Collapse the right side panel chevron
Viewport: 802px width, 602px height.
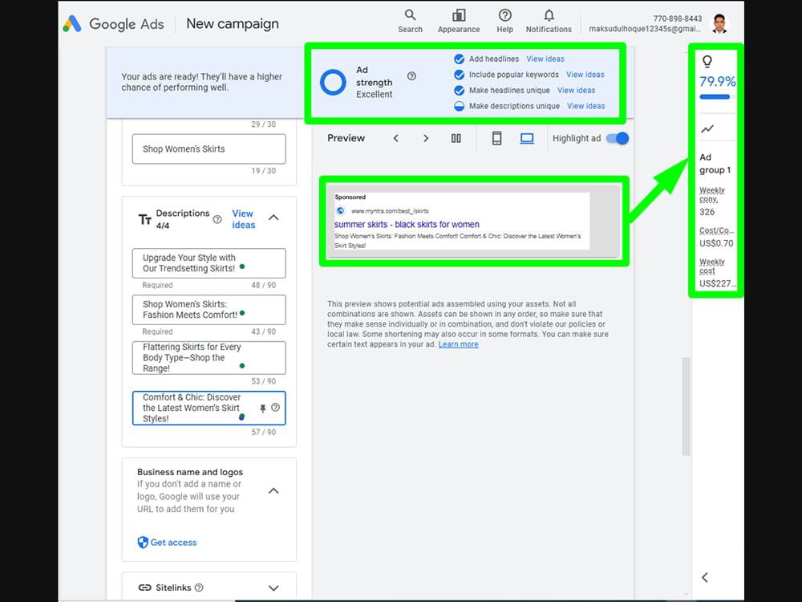click(705, 577)
